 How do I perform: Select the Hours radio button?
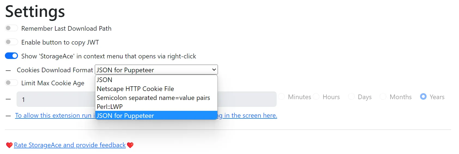(x=316, y=97)
